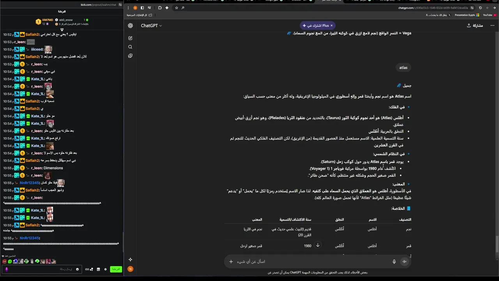Start voice mode with the waveform button
Viewport: 499px width, 281px height.
404,261
